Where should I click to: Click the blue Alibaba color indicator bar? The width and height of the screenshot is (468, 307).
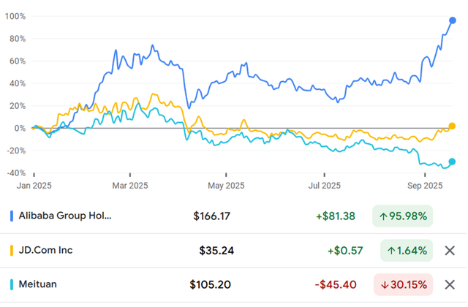[x=11, y=216]
